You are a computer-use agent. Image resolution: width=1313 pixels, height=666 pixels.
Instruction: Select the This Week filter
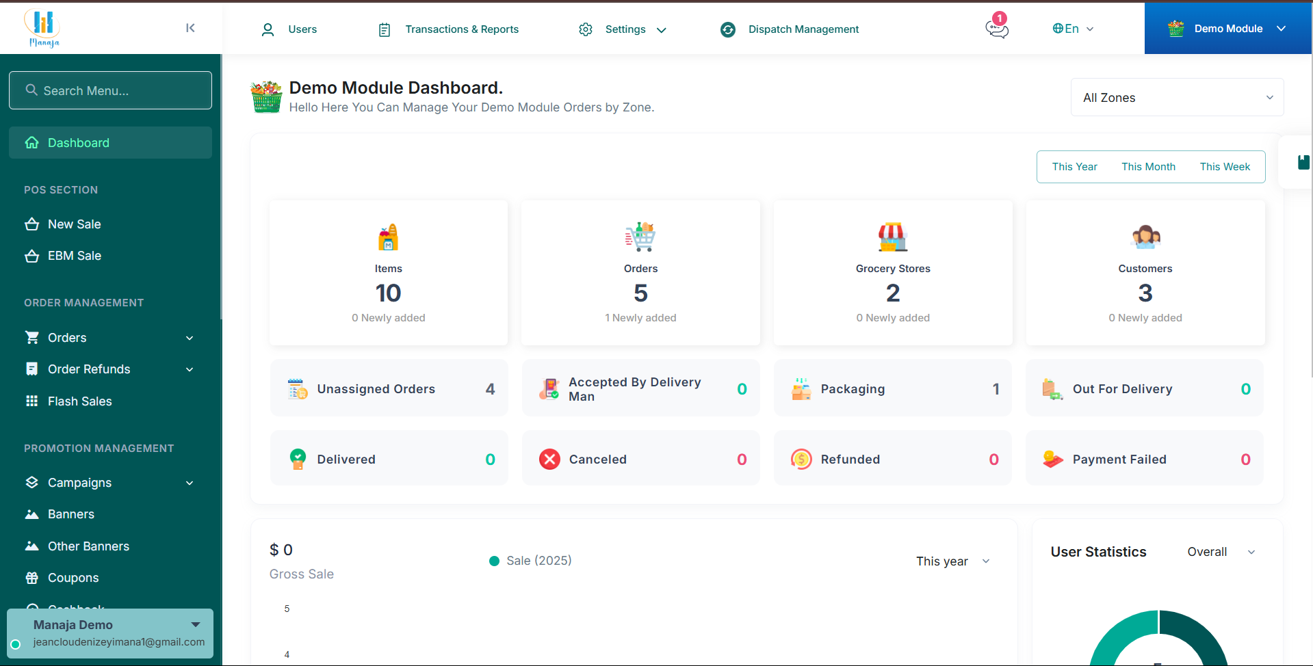1225,167
